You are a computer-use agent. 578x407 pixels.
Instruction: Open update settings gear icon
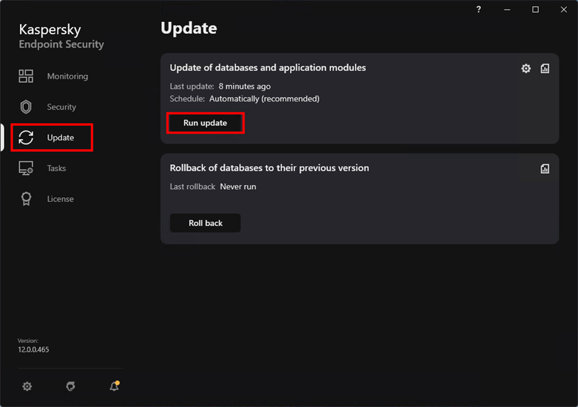(526, 68)
